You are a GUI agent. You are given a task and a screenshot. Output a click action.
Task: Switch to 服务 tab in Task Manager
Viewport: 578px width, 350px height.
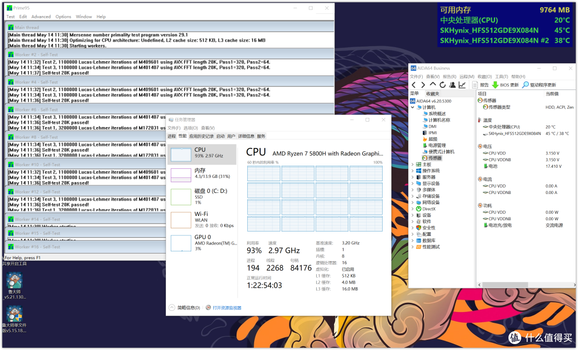point(261,136)
